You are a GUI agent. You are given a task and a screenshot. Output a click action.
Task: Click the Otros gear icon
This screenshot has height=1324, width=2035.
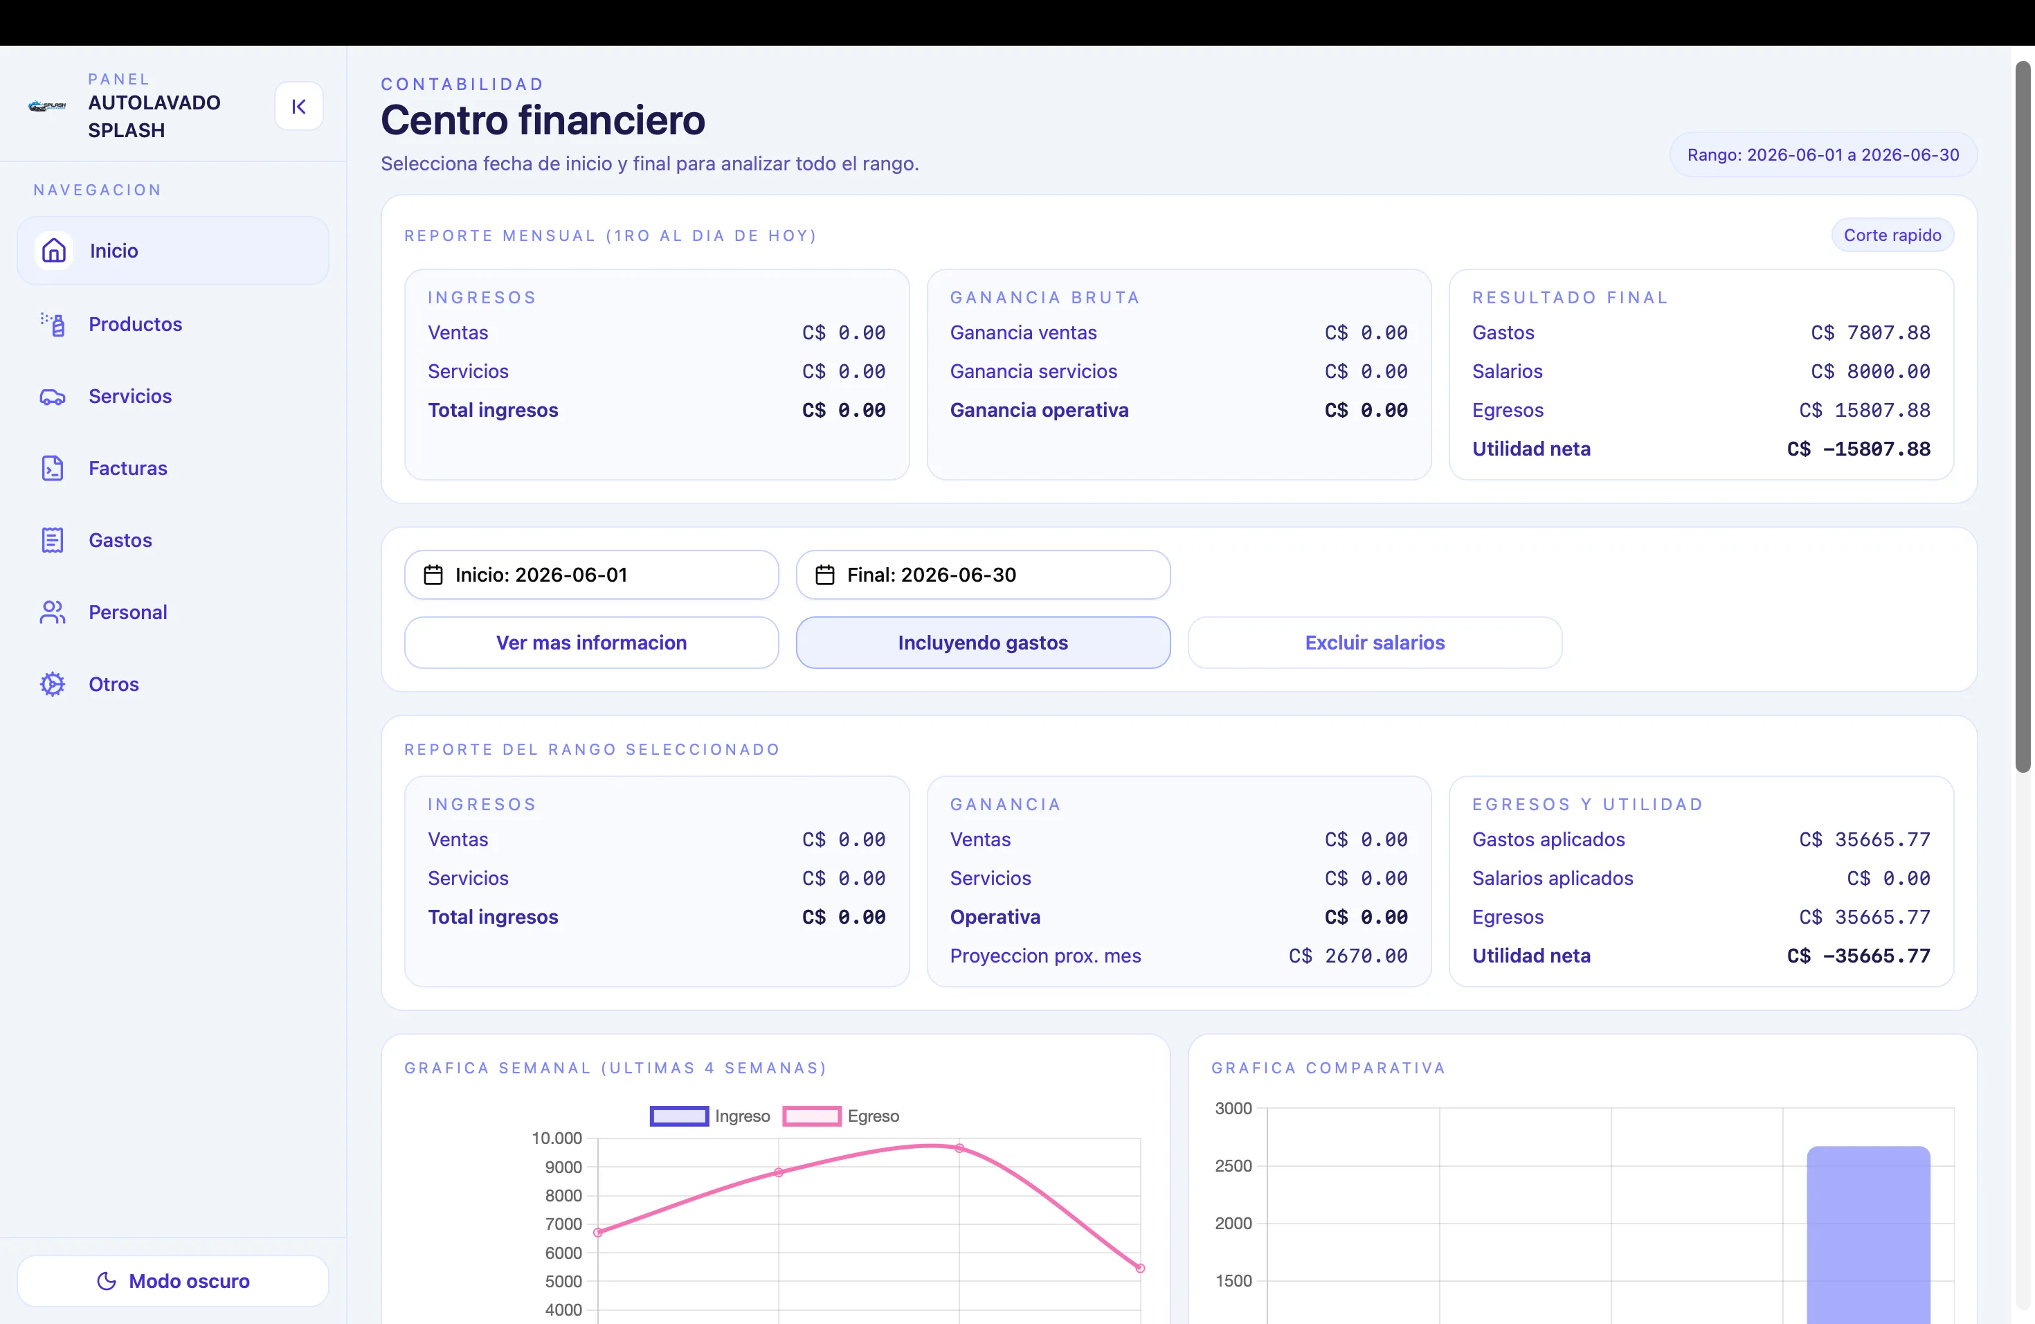click(52, 684)
